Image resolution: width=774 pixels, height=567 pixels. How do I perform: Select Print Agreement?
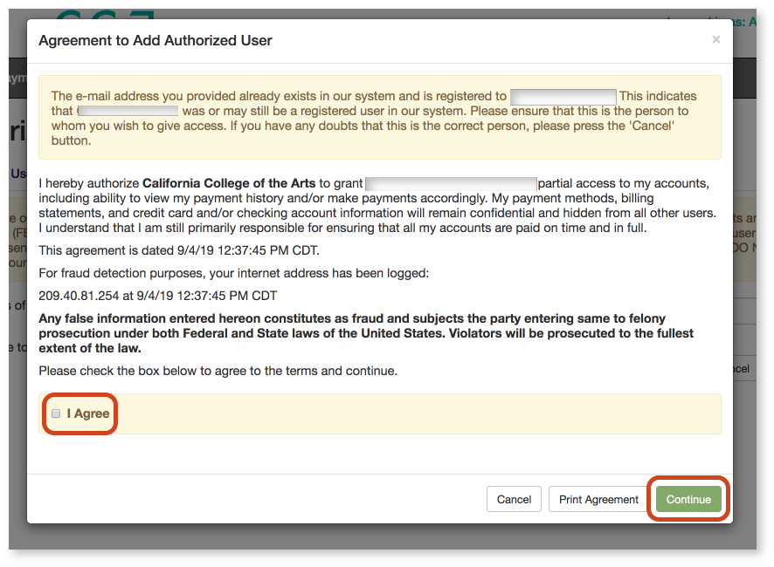(x=598, y=499)
